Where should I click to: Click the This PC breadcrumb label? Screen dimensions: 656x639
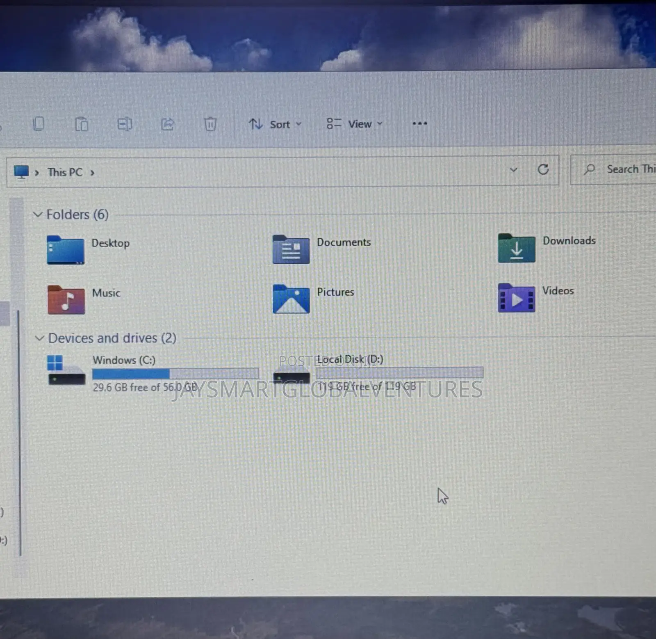65,172
